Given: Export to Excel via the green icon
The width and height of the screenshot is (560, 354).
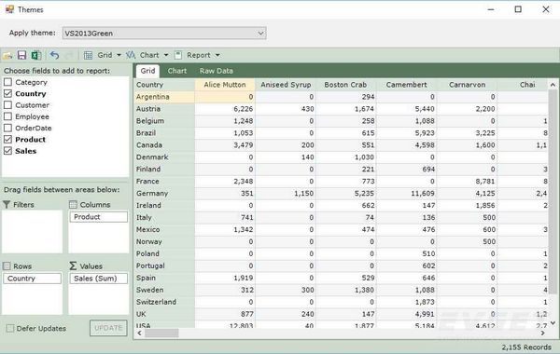Looking at the screenshot, I should (x=35, y=55).
